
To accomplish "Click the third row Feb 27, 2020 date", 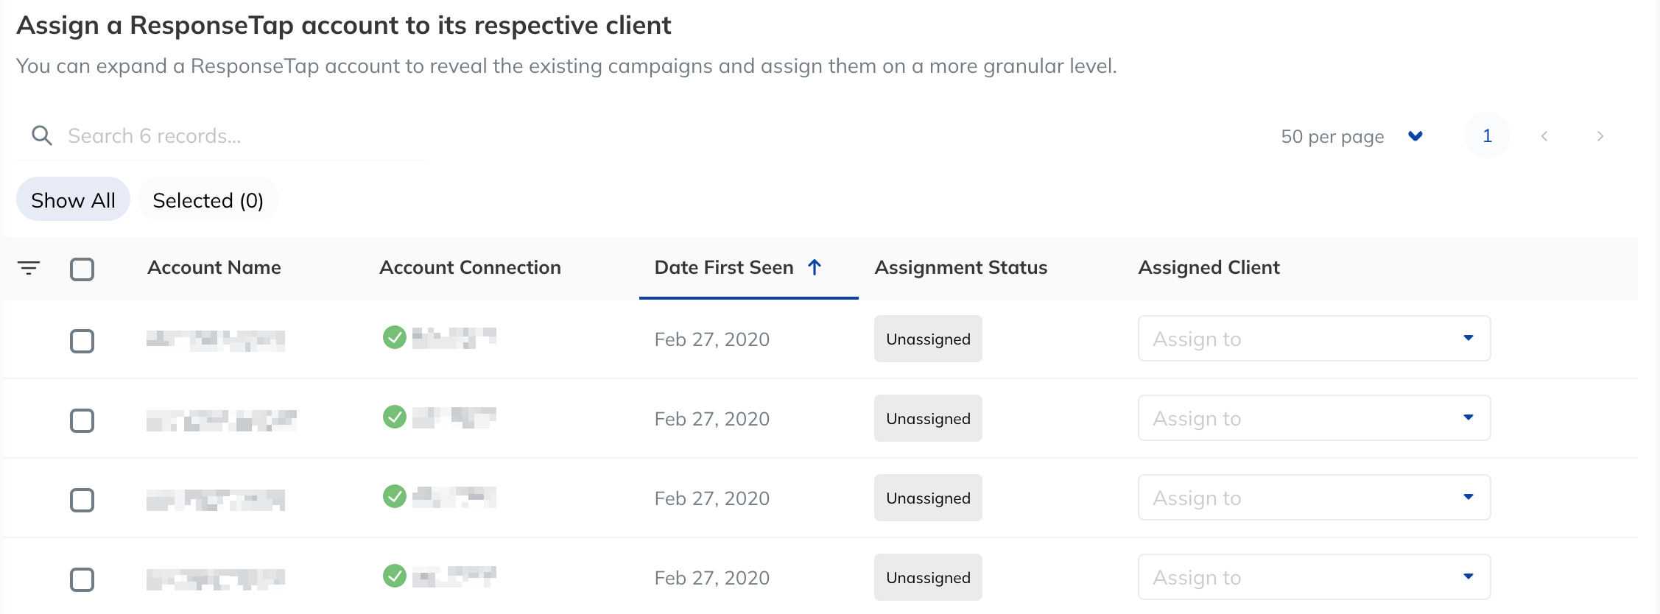I will (711, 498).
